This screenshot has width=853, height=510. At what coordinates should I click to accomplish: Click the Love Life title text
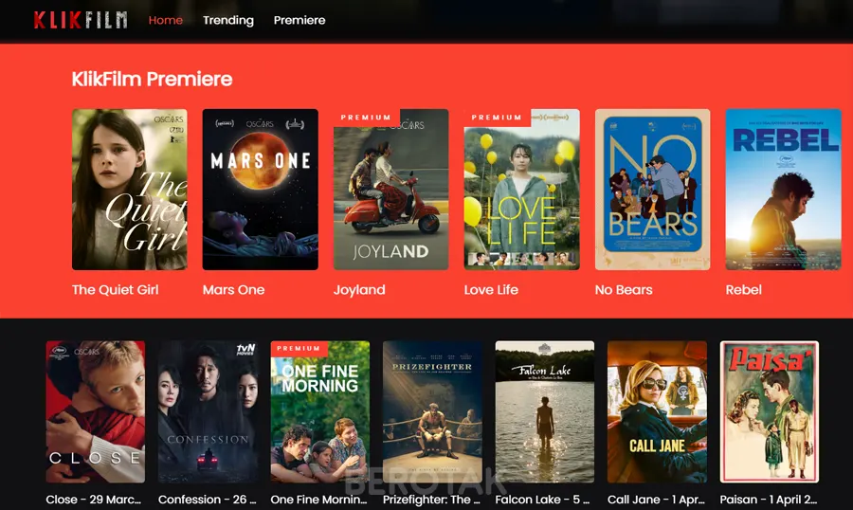[x=491, y=289]
